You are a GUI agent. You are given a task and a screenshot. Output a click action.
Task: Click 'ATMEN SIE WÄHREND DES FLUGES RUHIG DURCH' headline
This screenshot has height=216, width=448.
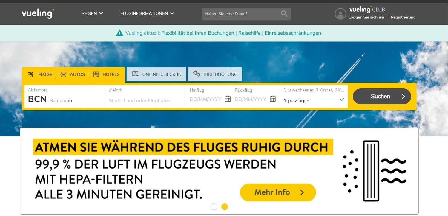coord(183,147)
